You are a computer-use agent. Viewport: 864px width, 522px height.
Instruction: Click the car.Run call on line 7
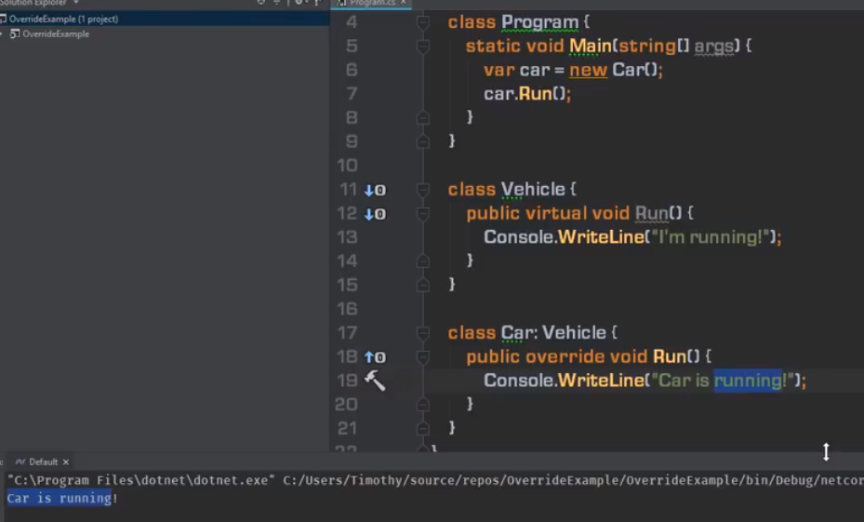(x=527, y=94)
